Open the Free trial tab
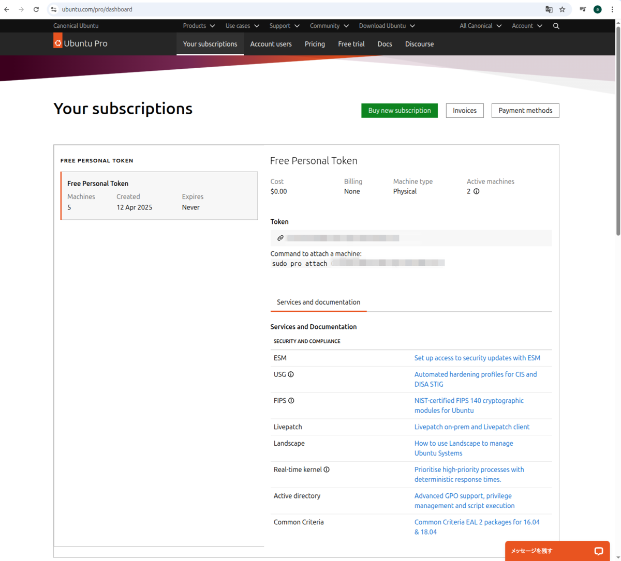This screenshot has height=561, width=621. (351, 44)
